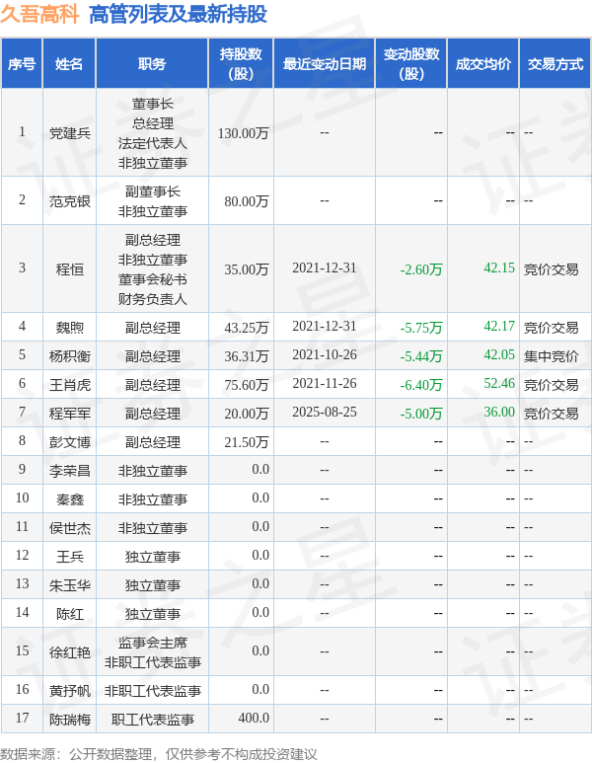Click the 42.05 average price for 杨积衡
Viewport: 592px width, 763px height.
499,354
